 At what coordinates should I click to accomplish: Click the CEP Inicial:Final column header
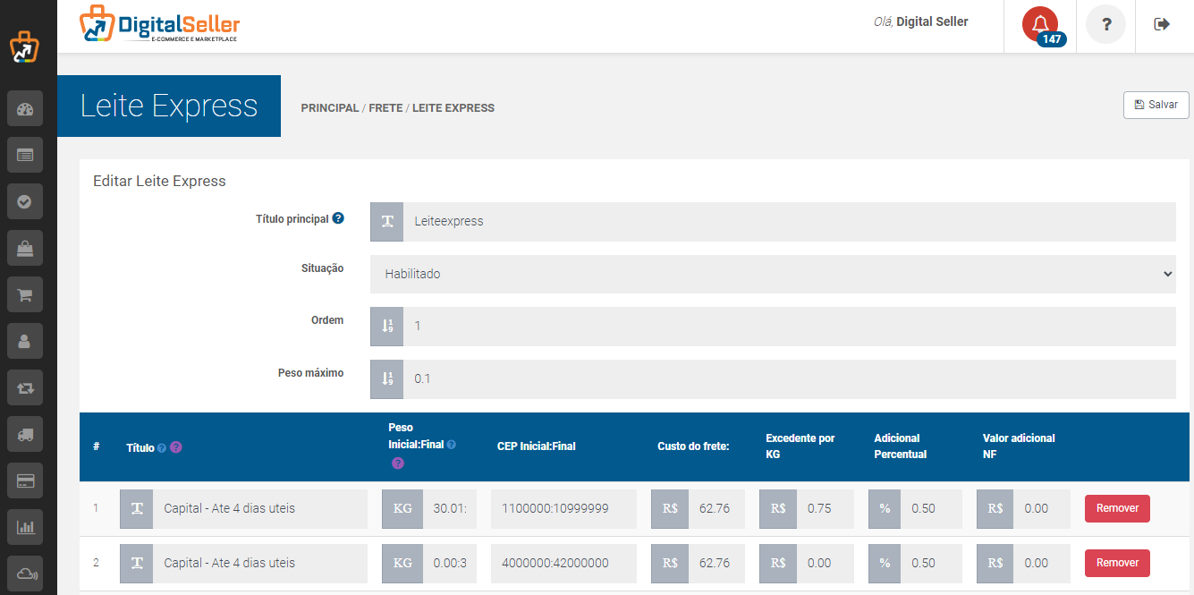[x=537, y=446]
